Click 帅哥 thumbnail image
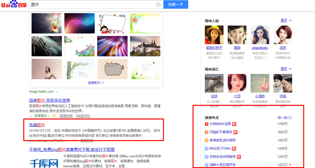 [x=283, y=83]
